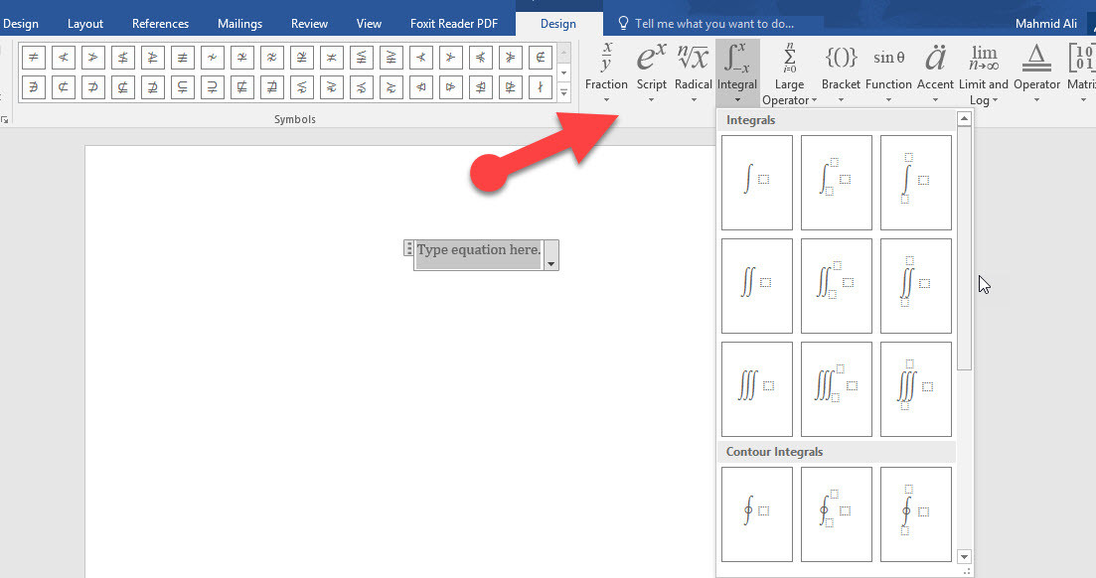The width and height of the screenshot is (1096, 578).
Task: Insert the plain double integral template
Action: pyautogui.click(x=757, y=285)
